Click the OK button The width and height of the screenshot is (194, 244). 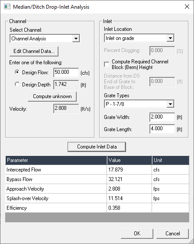(x=137, y=234)
